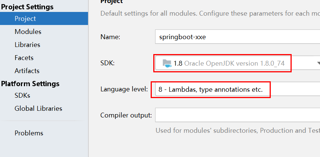320x157 pixels.
Task: Click the Compiler output label
Action: (x=126, y=115)
